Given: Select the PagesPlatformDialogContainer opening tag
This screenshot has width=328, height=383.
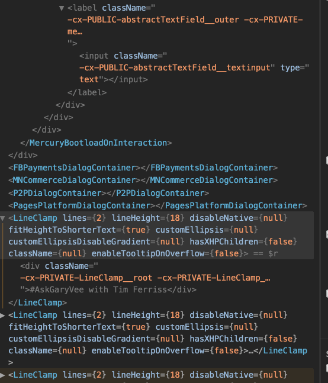Looking at the screenshot, I should pos(82,205).
